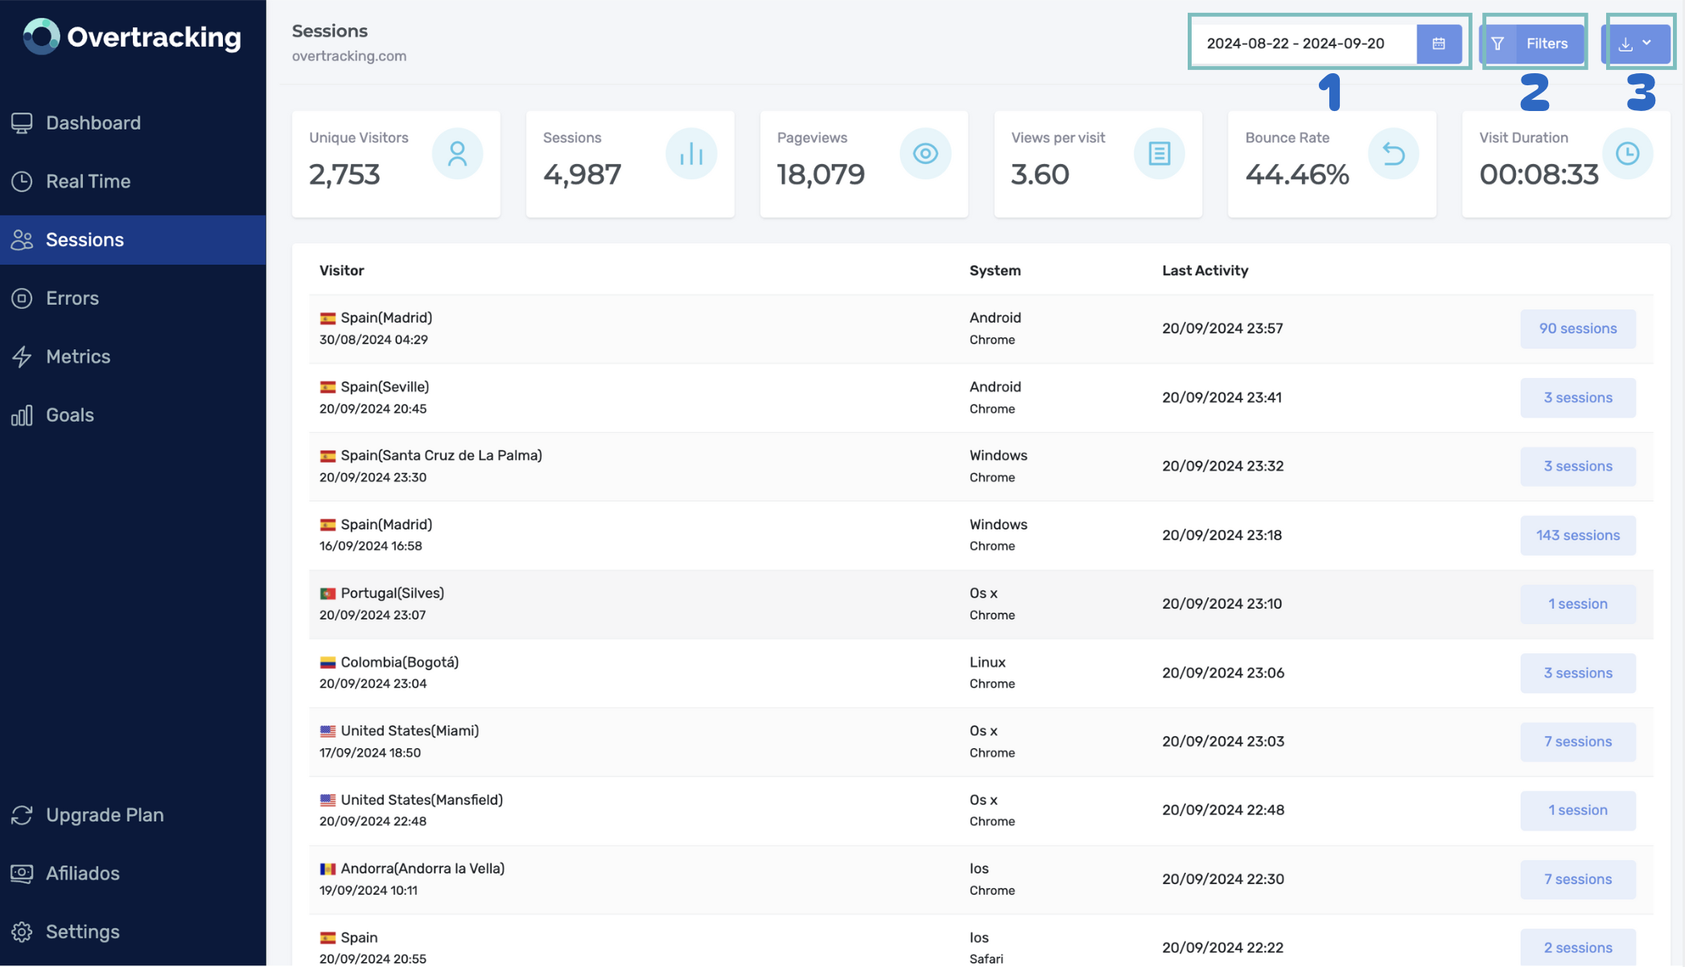This screenshot has height=967, width=1685.
Task: Open 7 sessions for Miami visitor
Action: click(x=1578, y=742)
